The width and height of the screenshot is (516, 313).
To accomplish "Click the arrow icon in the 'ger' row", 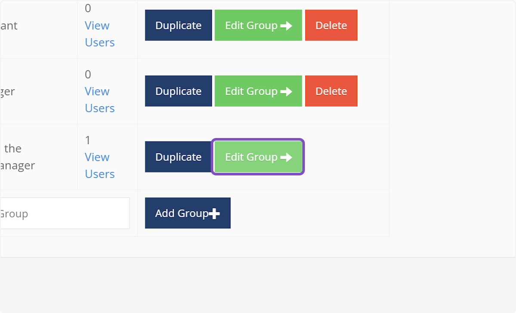I will click(286, 92).
